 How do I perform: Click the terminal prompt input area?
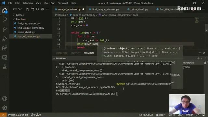[117, 94]
